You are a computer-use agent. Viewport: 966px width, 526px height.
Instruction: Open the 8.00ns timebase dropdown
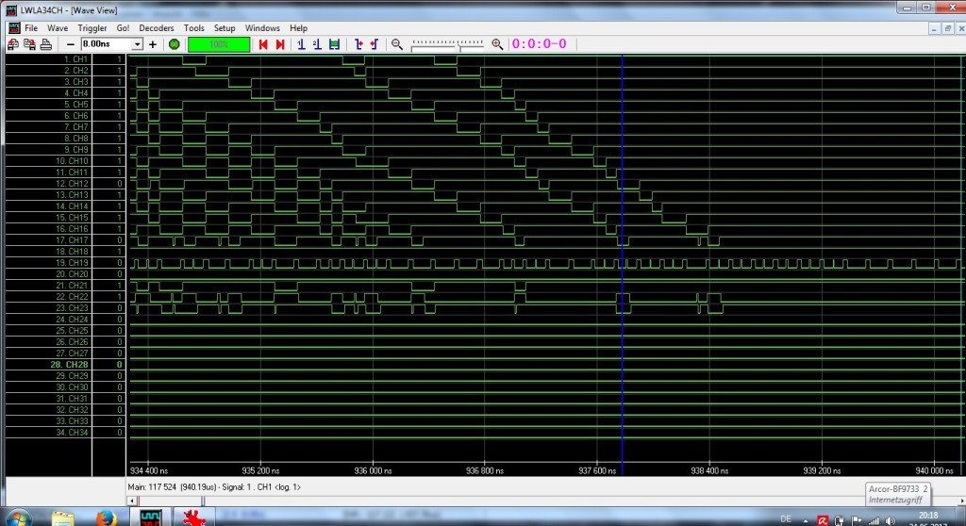point(138,44)
